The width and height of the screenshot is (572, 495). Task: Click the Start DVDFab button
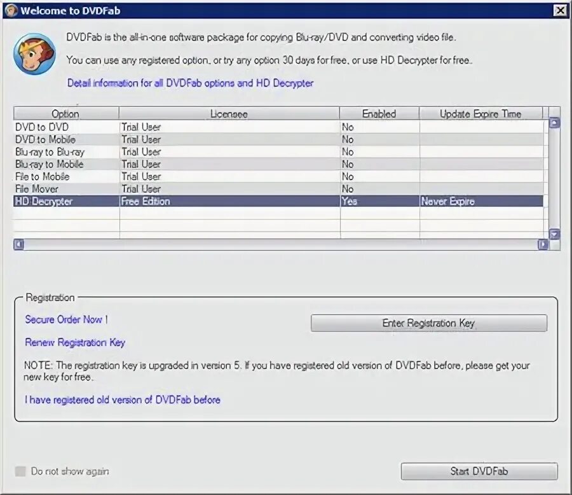[x=479, y=471]
